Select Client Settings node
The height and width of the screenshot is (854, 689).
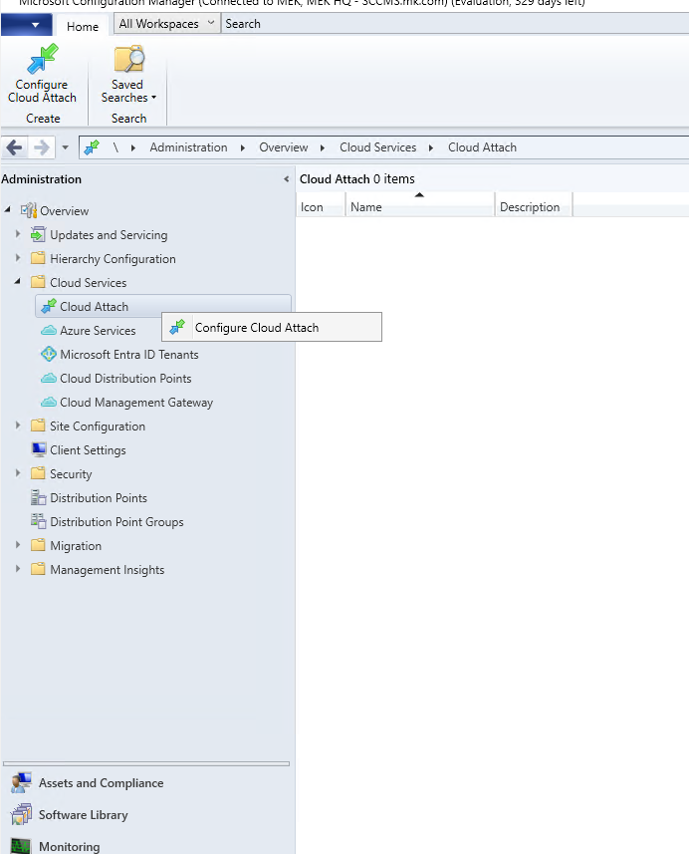(88, 450)
